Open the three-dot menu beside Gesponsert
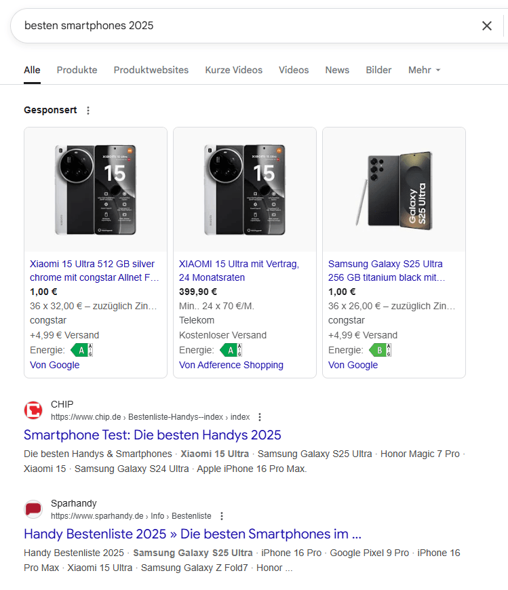508x590 pixels. [x=87, y=111]
